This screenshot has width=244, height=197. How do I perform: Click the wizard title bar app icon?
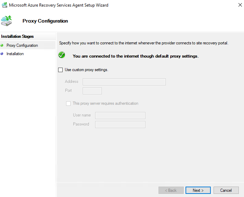click(4, 5)
